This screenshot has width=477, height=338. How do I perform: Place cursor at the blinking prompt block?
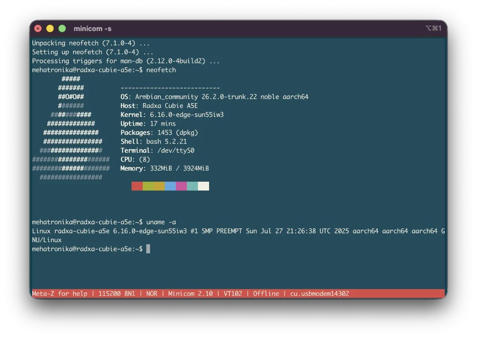(148, 249)
